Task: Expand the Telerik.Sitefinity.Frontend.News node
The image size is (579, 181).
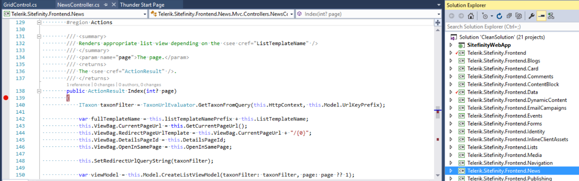Action: (451, 171)
